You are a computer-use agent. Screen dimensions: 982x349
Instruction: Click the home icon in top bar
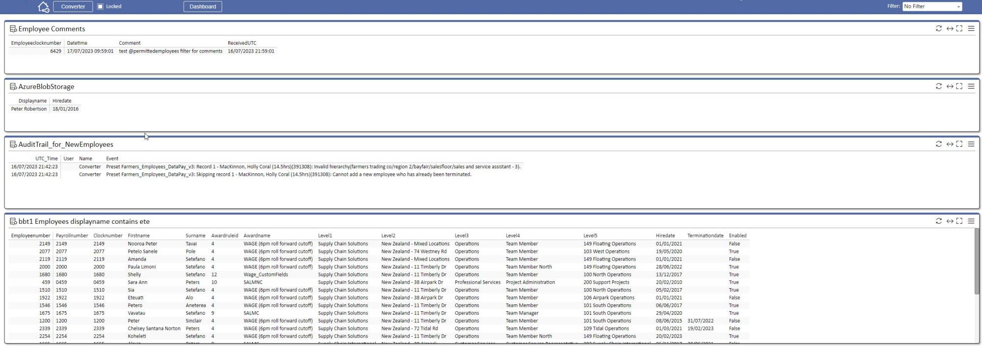coord(43,7)
